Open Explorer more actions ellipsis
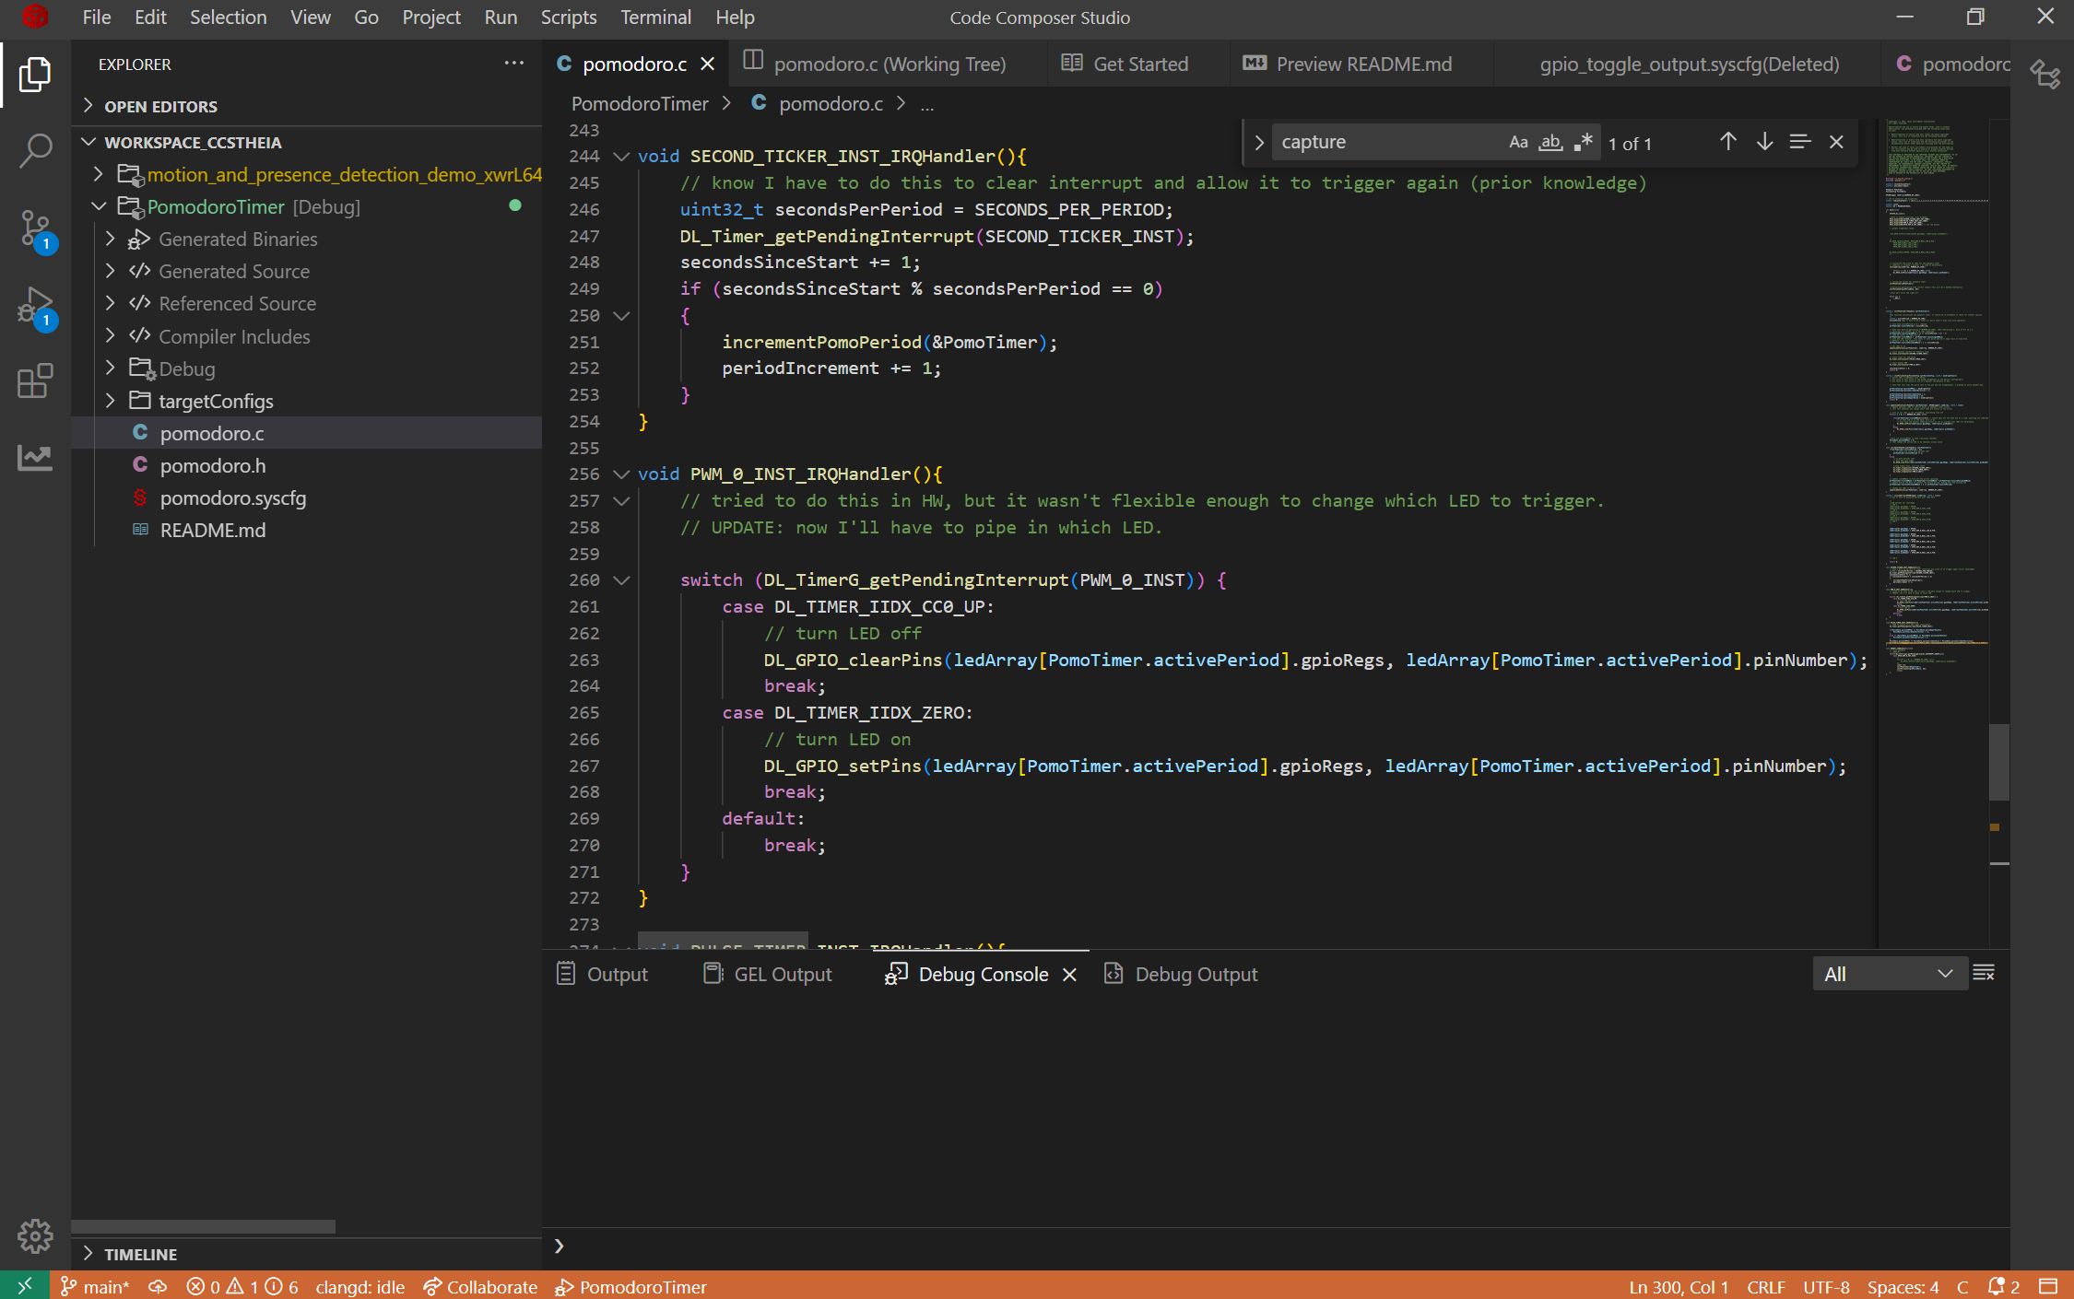The image size is (2074, 1299). tap(513, 64)
